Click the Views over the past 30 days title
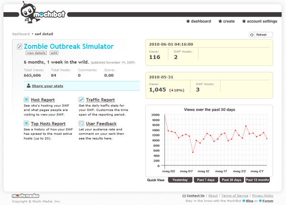286x205 pixels. coord(209,109)
